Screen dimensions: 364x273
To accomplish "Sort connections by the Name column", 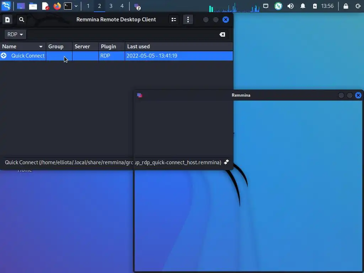I will click(x=23, y=47).
